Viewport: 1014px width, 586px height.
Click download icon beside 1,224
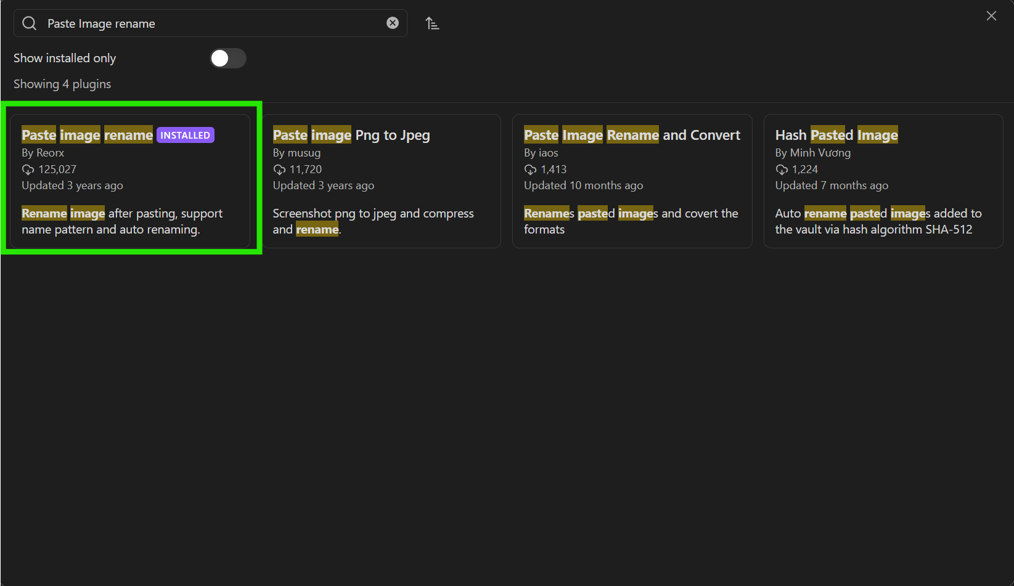click(782, 169)
